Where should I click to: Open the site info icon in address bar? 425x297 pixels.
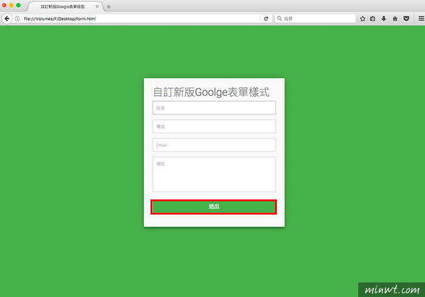(x=18, y=19)
